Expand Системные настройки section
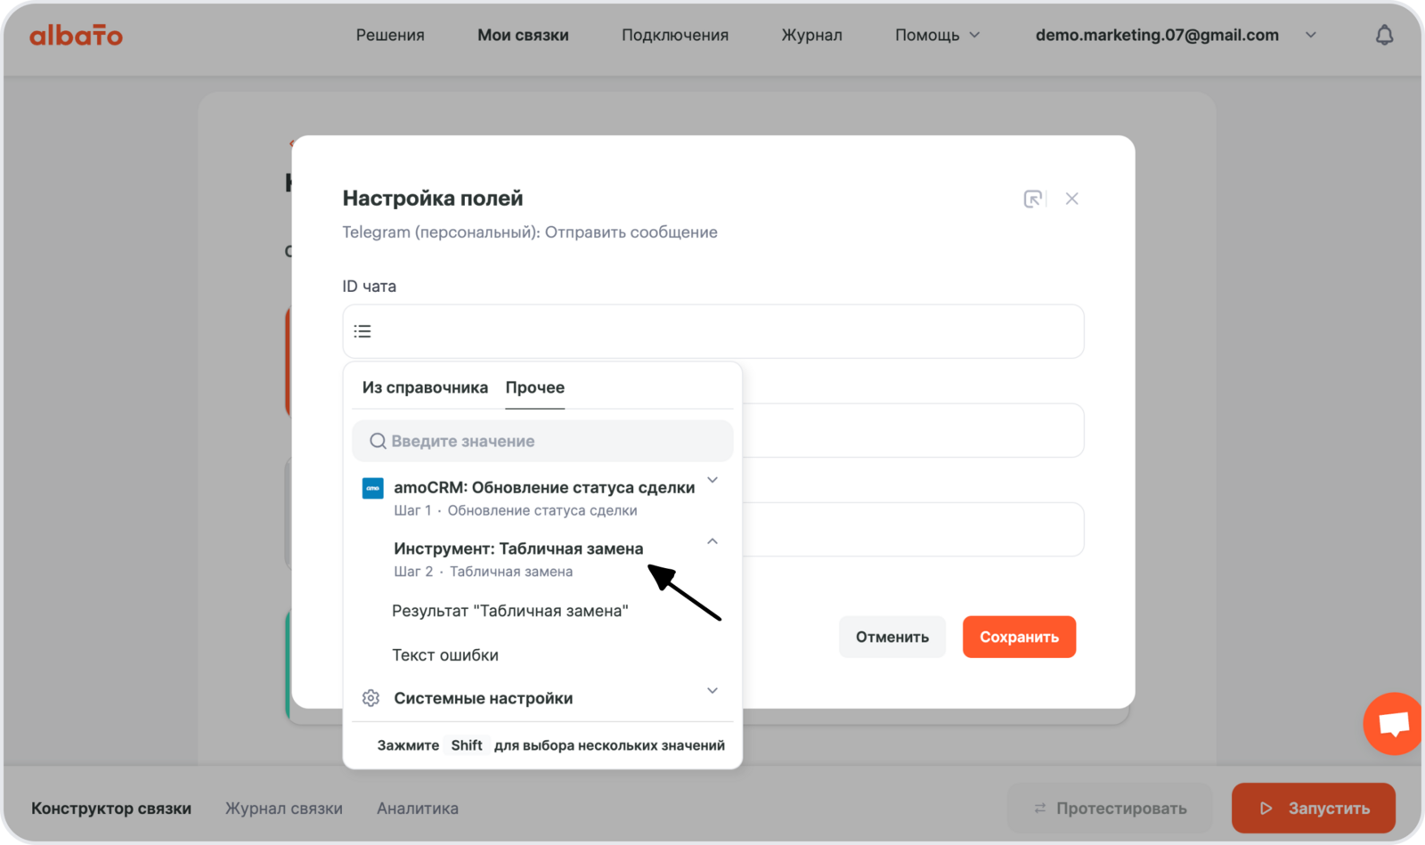 712,691
